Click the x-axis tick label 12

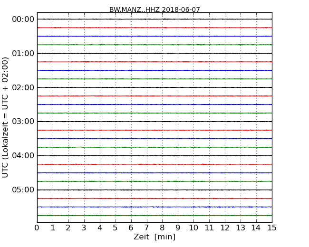(225, 228)
